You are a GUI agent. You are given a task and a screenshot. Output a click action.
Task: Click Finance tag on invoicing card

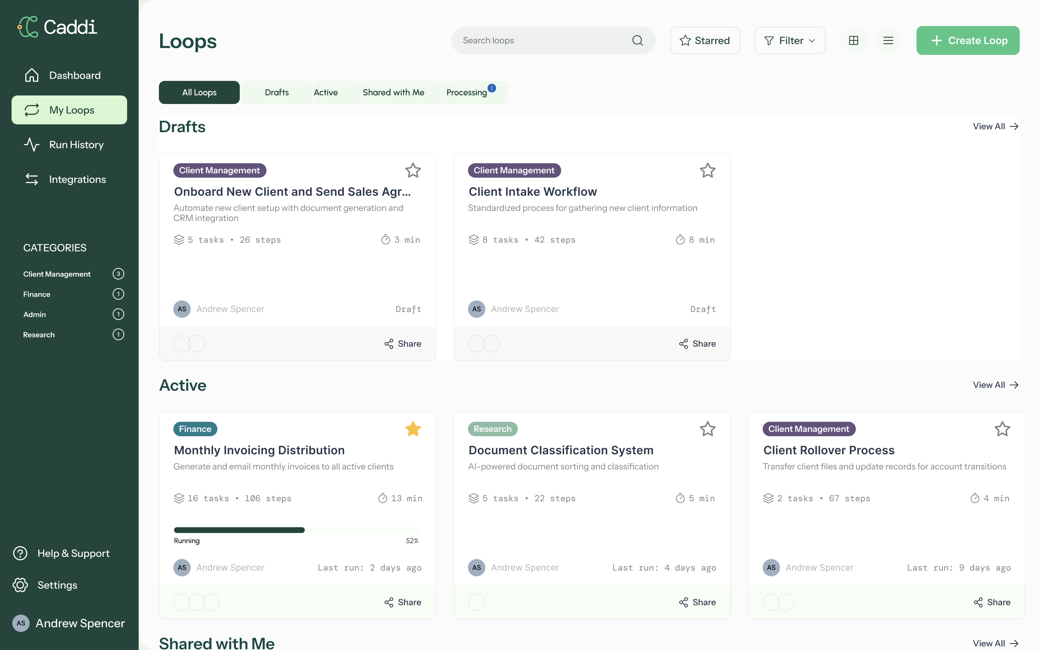pos(195,429)
